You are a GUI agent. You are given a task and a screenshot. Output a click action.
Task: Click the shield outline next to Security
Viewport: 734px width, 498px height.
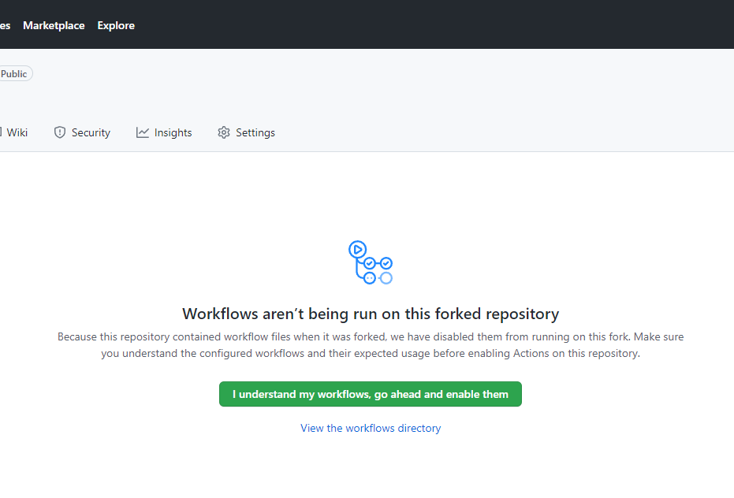(x=61, y=132)
